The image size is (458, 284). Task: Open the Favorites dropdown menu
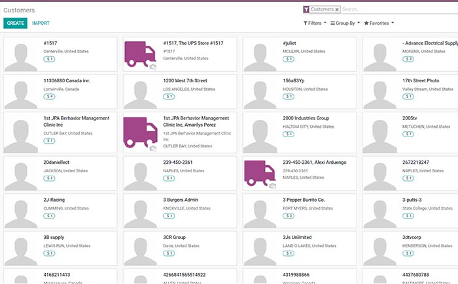point(379,23)
